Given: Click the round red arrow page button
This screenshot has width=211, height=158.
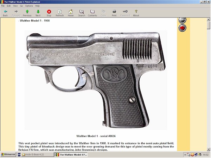Looking at the screenshot, I should pyautogui.click(x=182, y=28).
